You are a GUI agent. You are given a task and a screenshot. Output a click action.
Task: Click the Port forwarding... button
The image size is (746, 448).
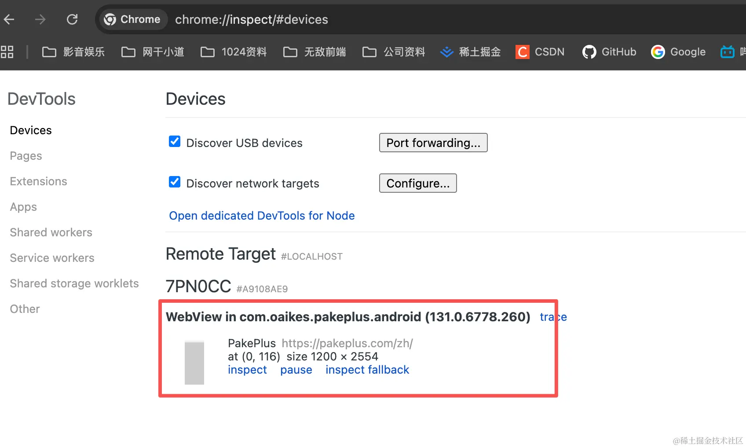[x=433, y=143]
